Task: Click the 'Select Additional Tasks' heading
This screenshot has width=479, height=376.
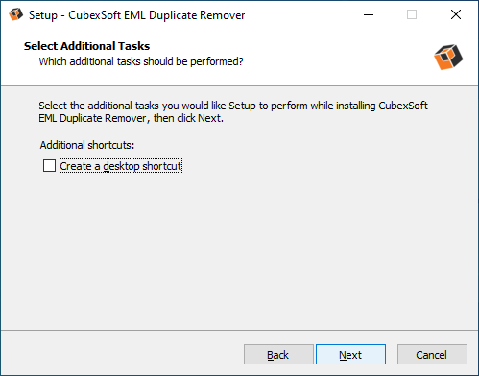Action: 86,46
